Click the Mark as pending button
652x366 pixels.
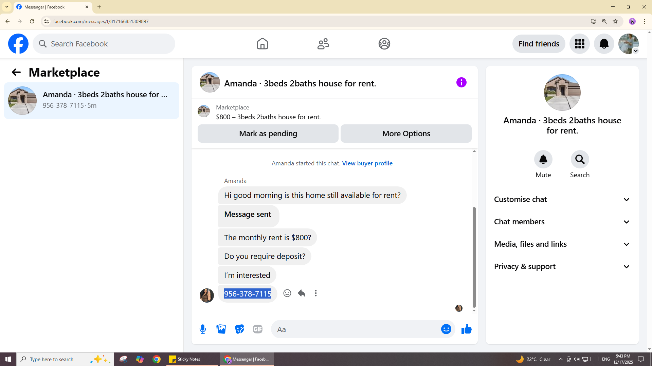268,134
